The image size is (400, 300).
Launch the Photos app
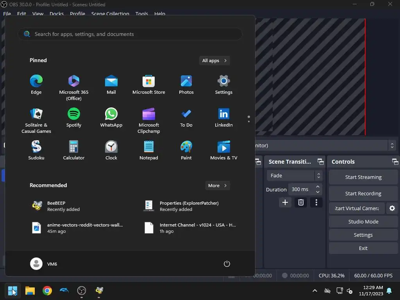(x=186, y=85)
